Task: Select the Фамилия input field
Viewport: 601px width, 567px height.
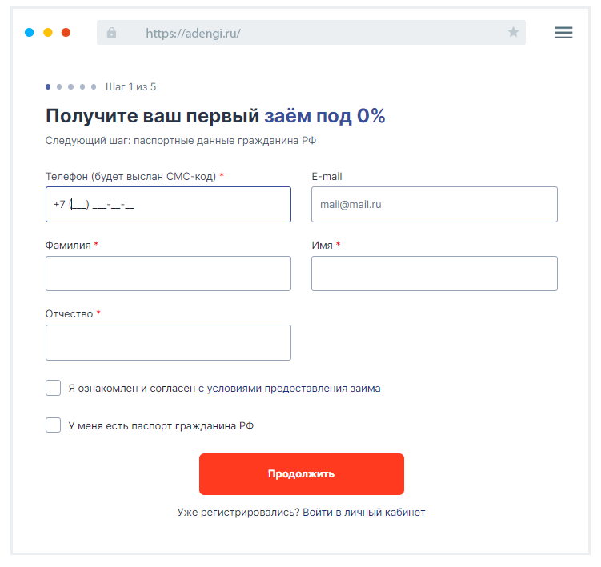Action: (168, 274)
